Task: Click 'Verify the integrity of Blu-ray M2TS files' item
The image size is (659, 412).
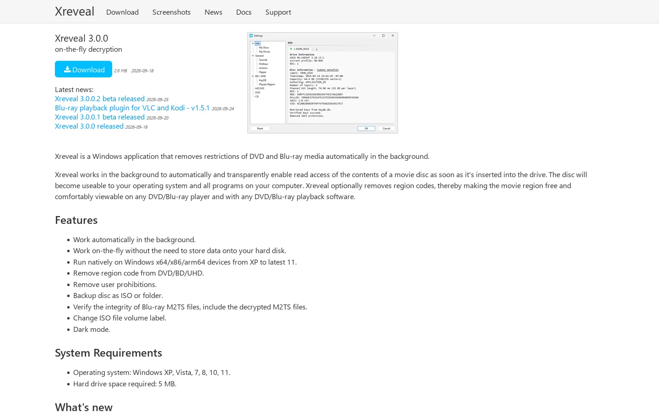Action: tap(190, 307)
